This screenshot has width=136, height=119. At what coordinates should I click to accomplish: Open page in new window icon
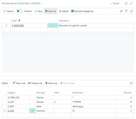pos(126,3)
